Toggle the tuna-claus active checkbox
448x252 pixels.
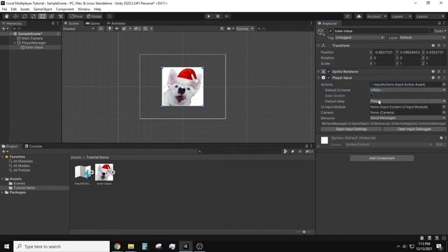point(330,31)
